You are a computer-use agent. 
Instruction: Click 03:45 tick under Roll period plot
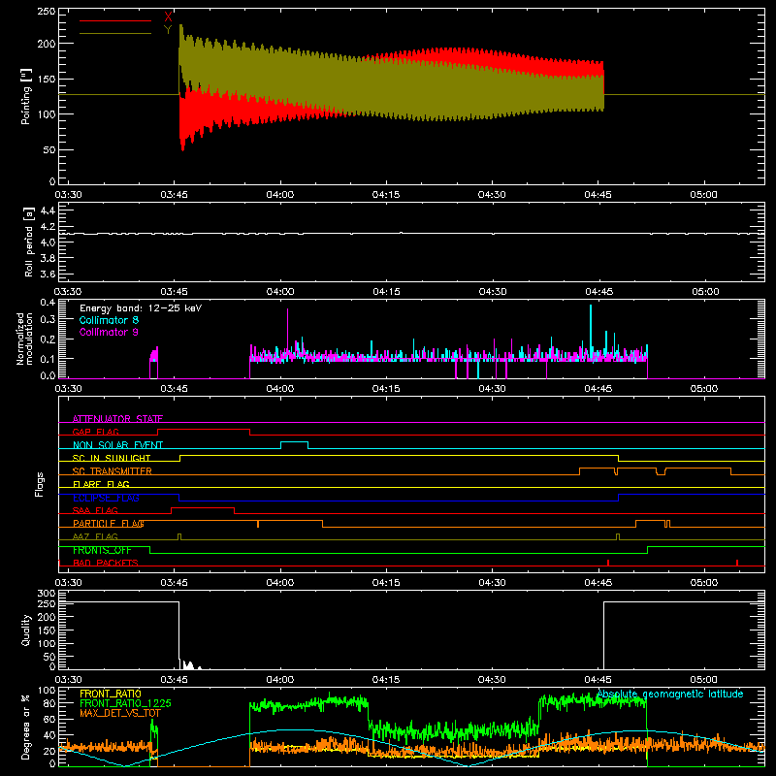(x=175, y=292)
